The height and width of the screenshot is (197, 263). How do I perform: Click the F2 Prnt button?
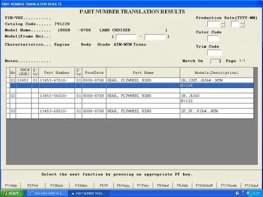pyautogui.click(x=33, y=186)
